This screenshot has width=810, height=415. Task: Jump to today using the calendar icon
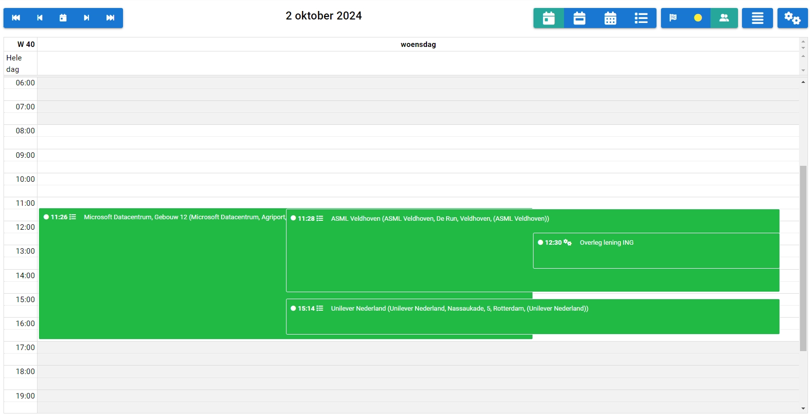63,18
